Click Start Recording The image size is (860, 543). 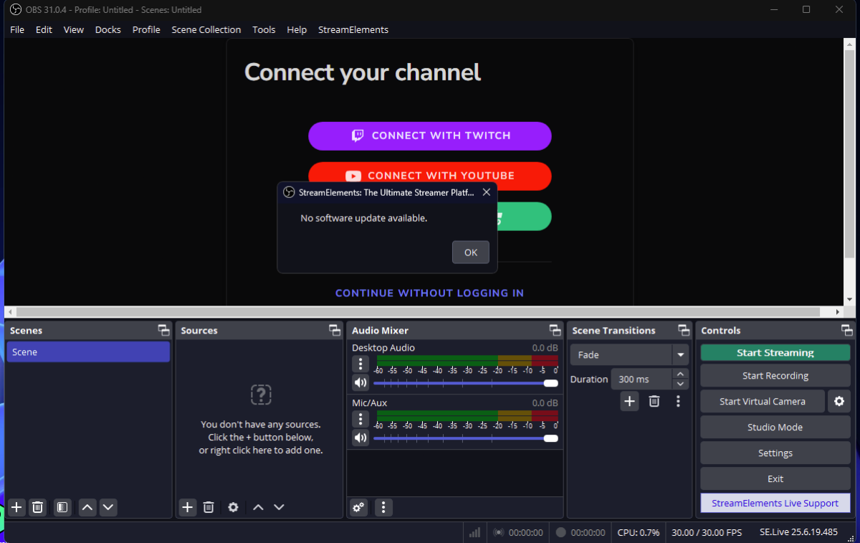(x=775, y=376)
